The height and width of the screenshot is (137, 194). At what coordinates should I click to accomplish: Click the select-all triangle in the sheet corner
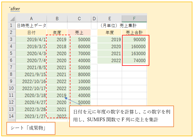(12, 19)
